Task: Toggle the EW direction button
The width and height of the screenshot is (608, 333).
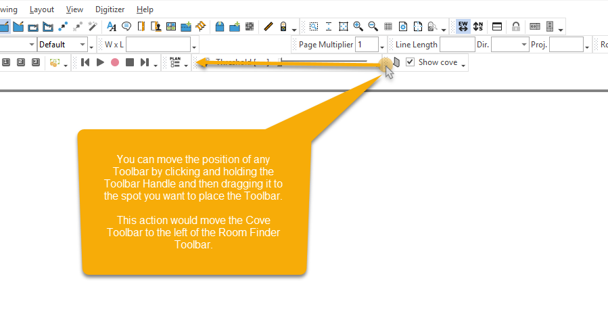Action: [463, 26]
